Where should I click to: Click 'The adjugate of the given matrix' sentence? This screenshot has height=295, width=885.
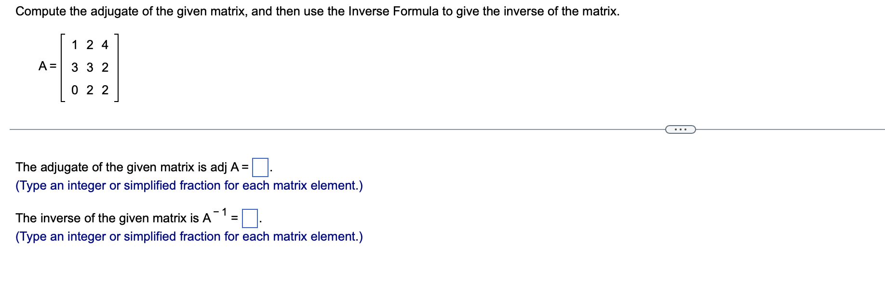tap(132, 167)
